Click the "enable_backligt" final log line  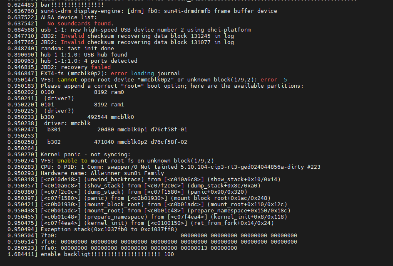pos(107,254)
